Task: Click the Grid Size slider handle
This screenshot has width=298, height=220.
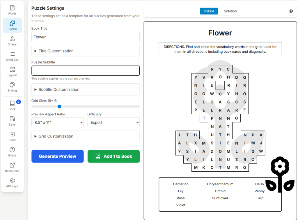Action: (59, 107)
